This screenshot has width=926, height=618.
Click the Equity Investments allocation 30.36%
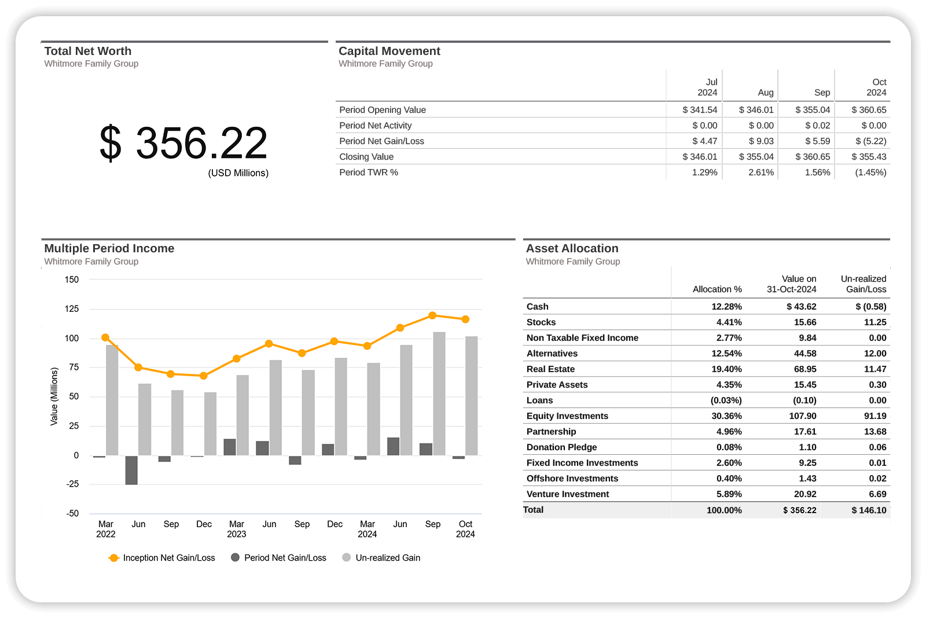tap(726, 416)
